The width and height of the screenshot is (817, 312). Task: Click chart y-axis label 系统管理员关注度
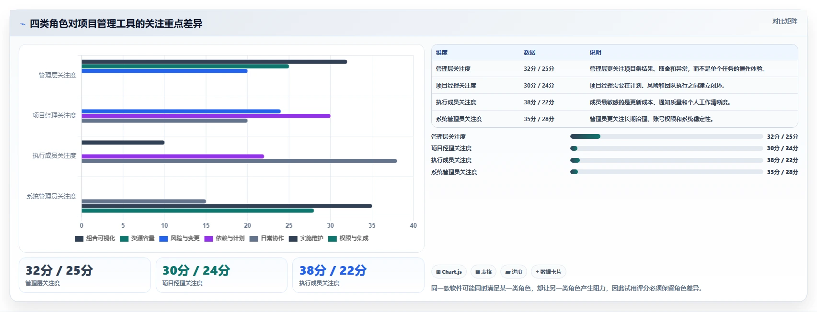(x=51, y=196)
